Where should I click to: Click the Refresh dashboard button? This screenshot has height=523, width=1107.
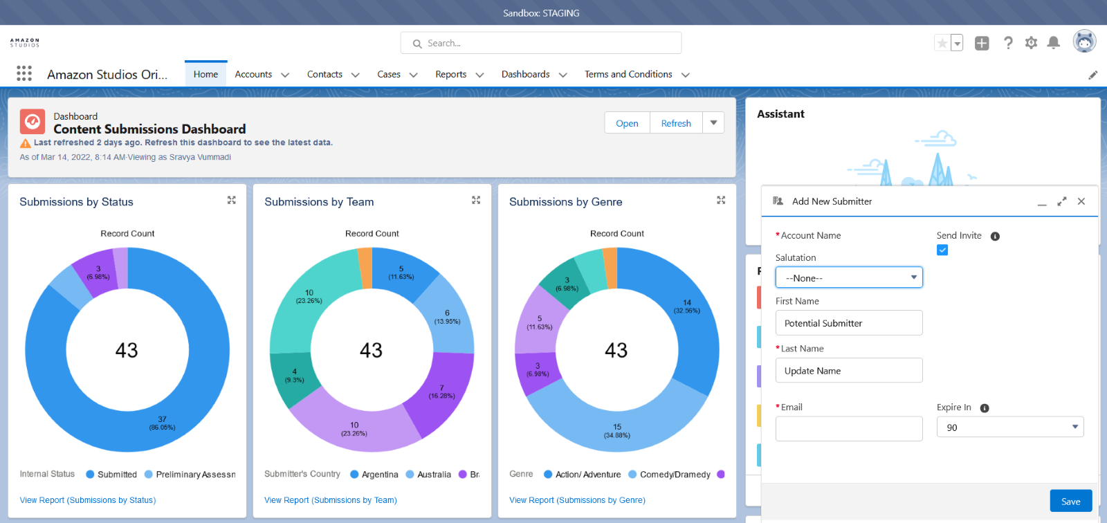676,122
